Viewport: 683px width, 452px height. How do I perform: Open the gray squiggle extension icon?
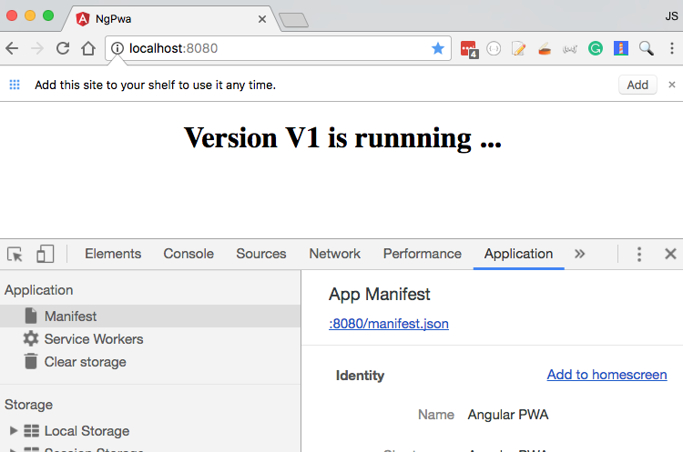point(570,49)
